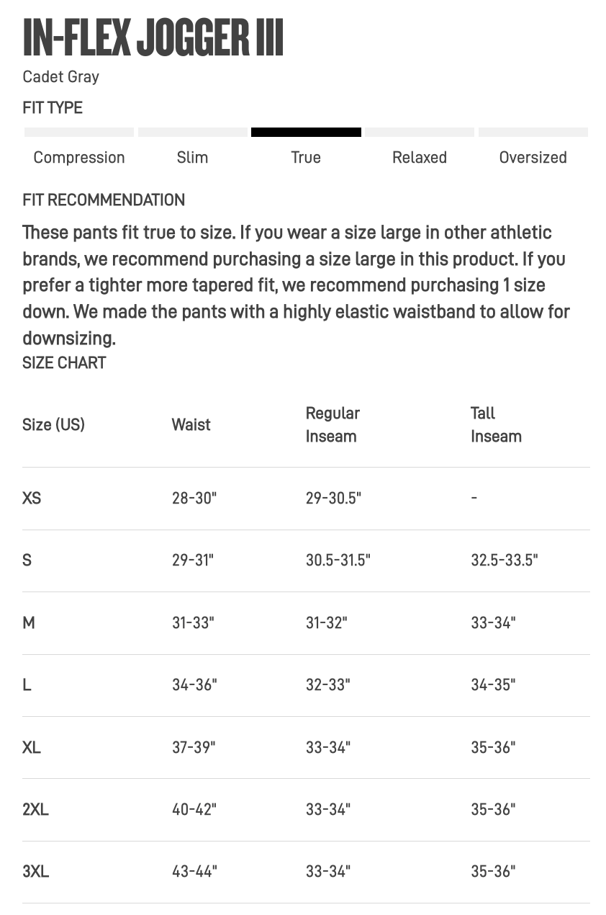
Task: Select the 2XL size row label
Action: click(35, 810)
